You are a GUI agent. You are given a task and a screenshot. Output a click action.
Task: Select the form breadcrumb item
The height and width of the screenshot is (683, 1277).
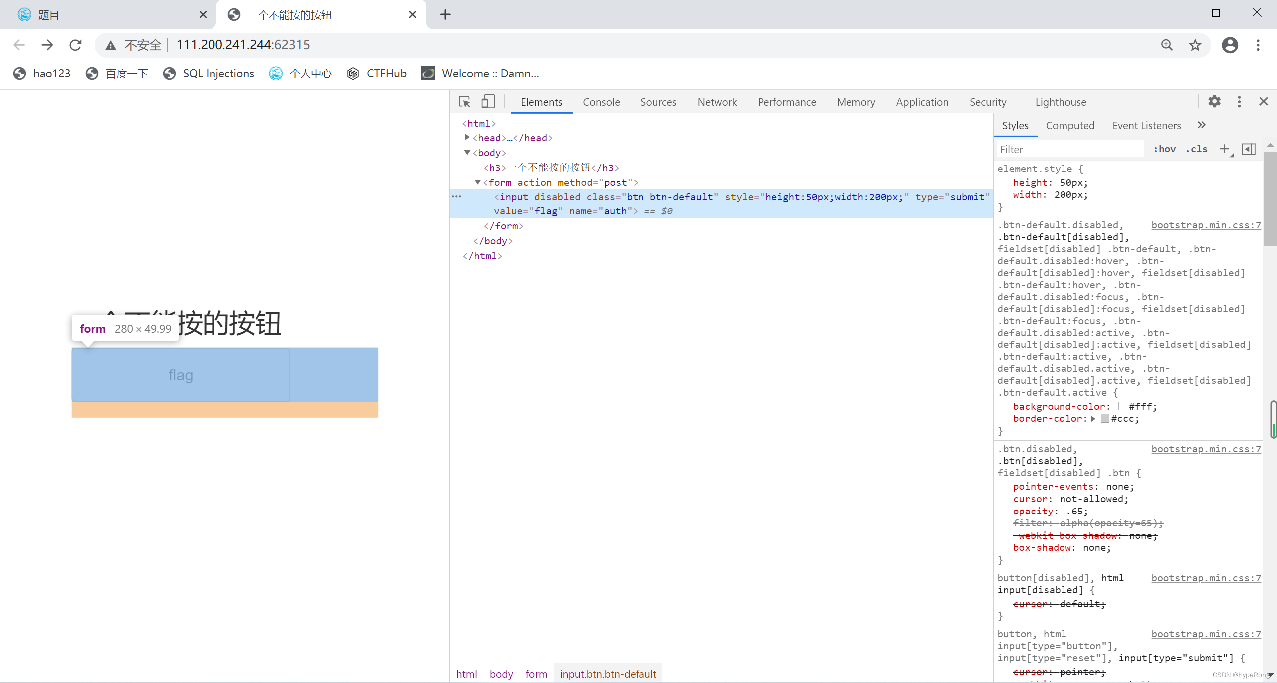click(x=536, y=674)
